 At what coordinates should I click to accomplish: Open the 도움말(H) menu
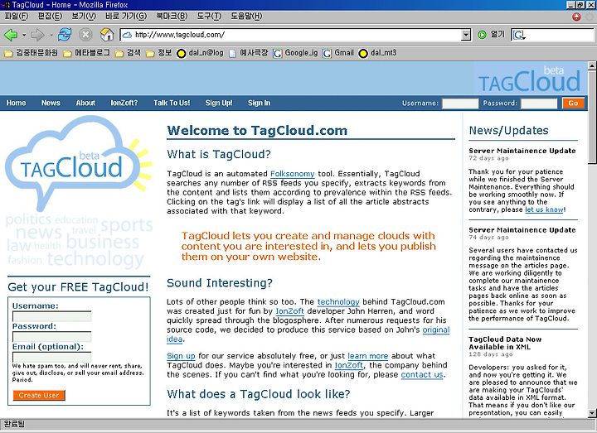[246, 17]
